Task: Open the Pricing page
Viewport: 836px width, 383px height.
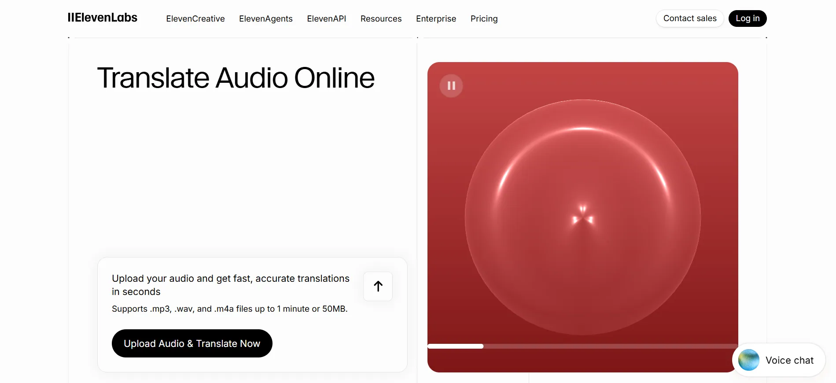Action: 484,18
